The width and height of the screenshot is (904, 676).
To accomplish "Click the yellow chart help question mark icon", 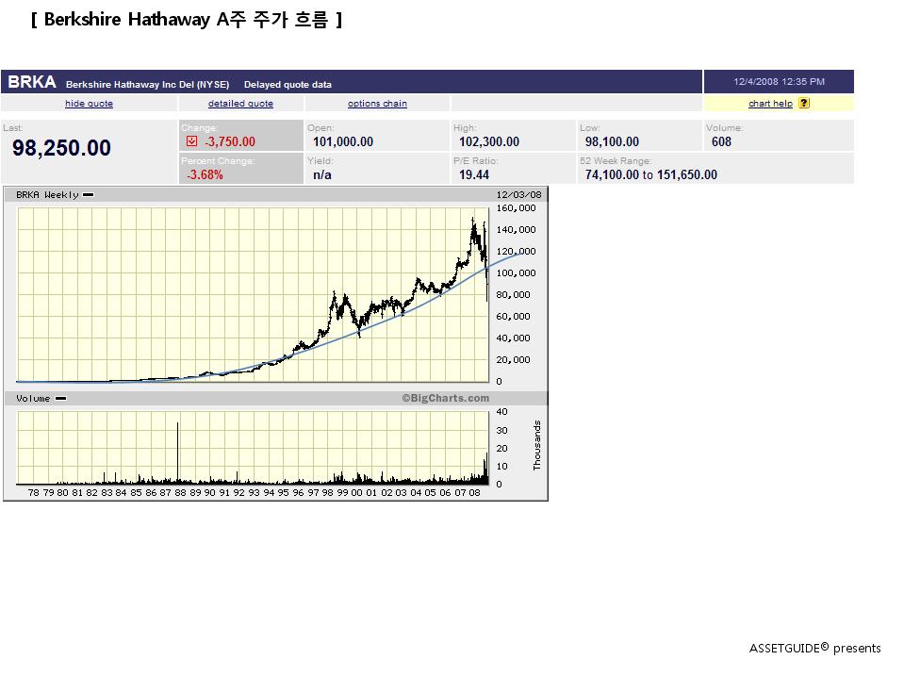I will 804,104.
